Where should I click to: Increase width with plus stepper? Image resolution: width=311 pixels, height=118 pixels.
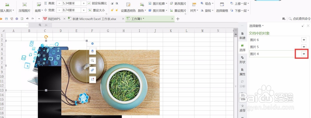(84, 10)
